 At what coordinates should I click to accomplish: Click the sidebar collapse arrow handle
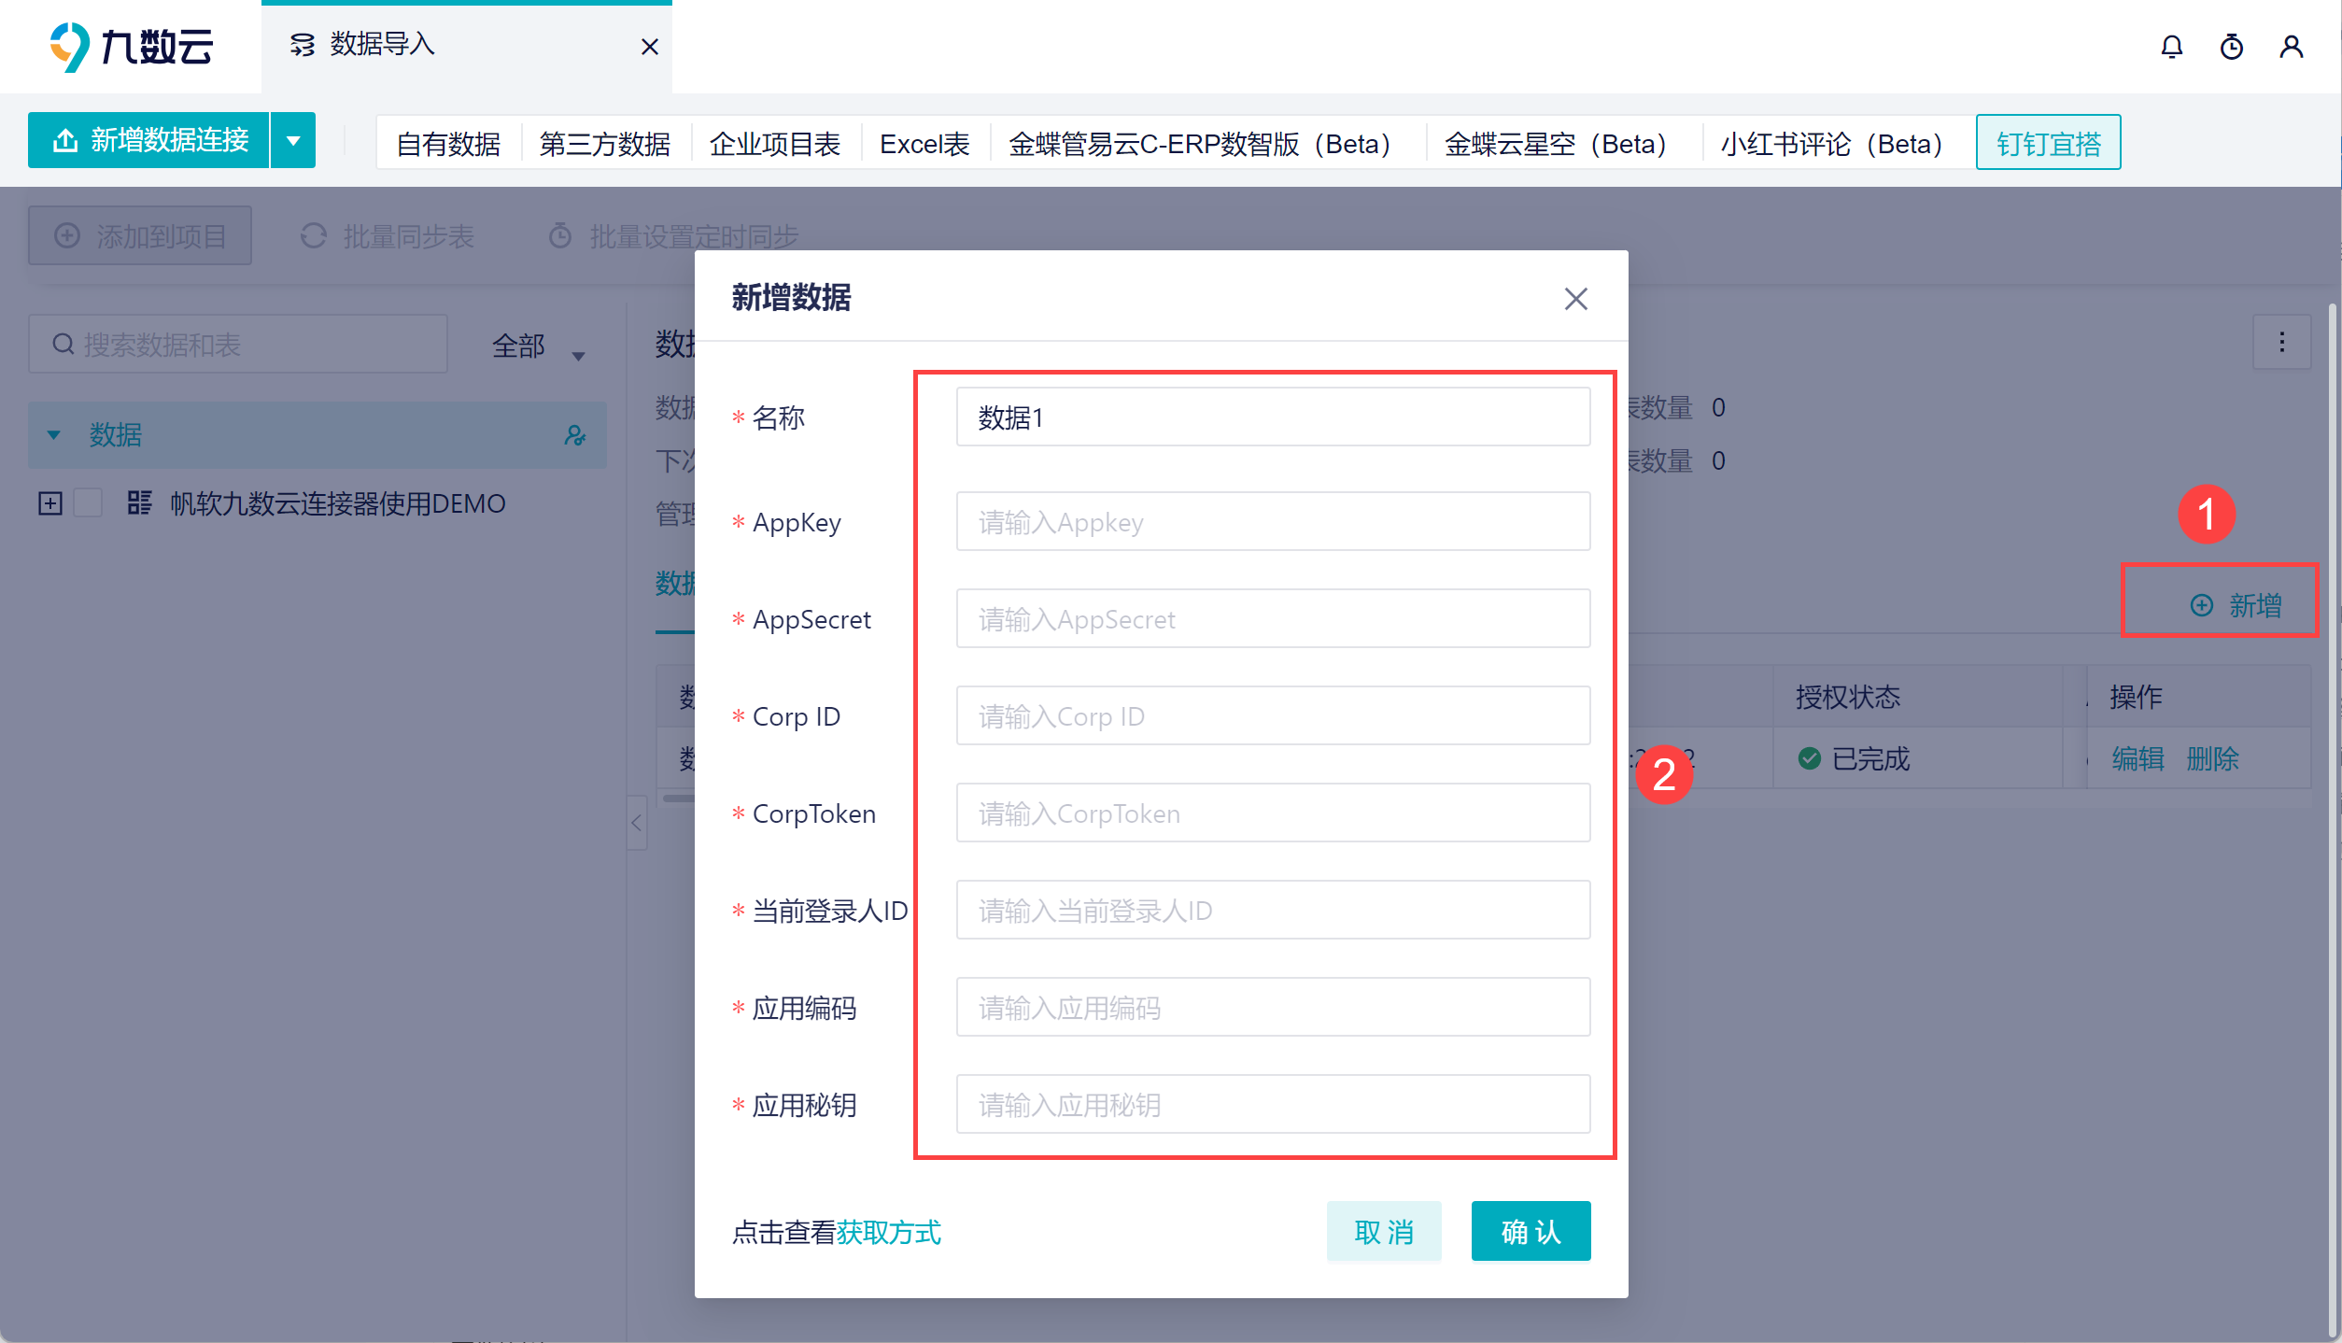tap(637, 823)
